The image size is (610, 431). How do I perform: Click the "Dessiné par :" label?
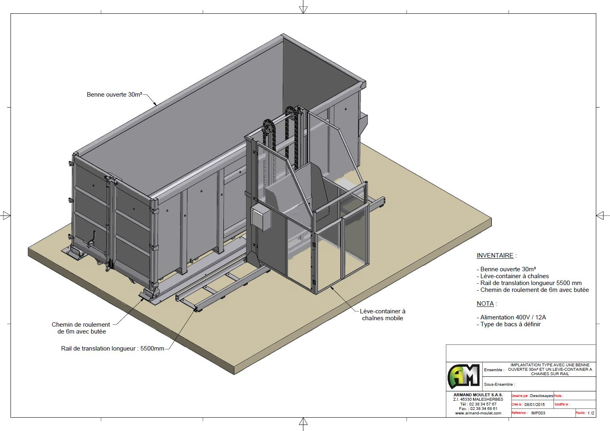pos(520,396)
